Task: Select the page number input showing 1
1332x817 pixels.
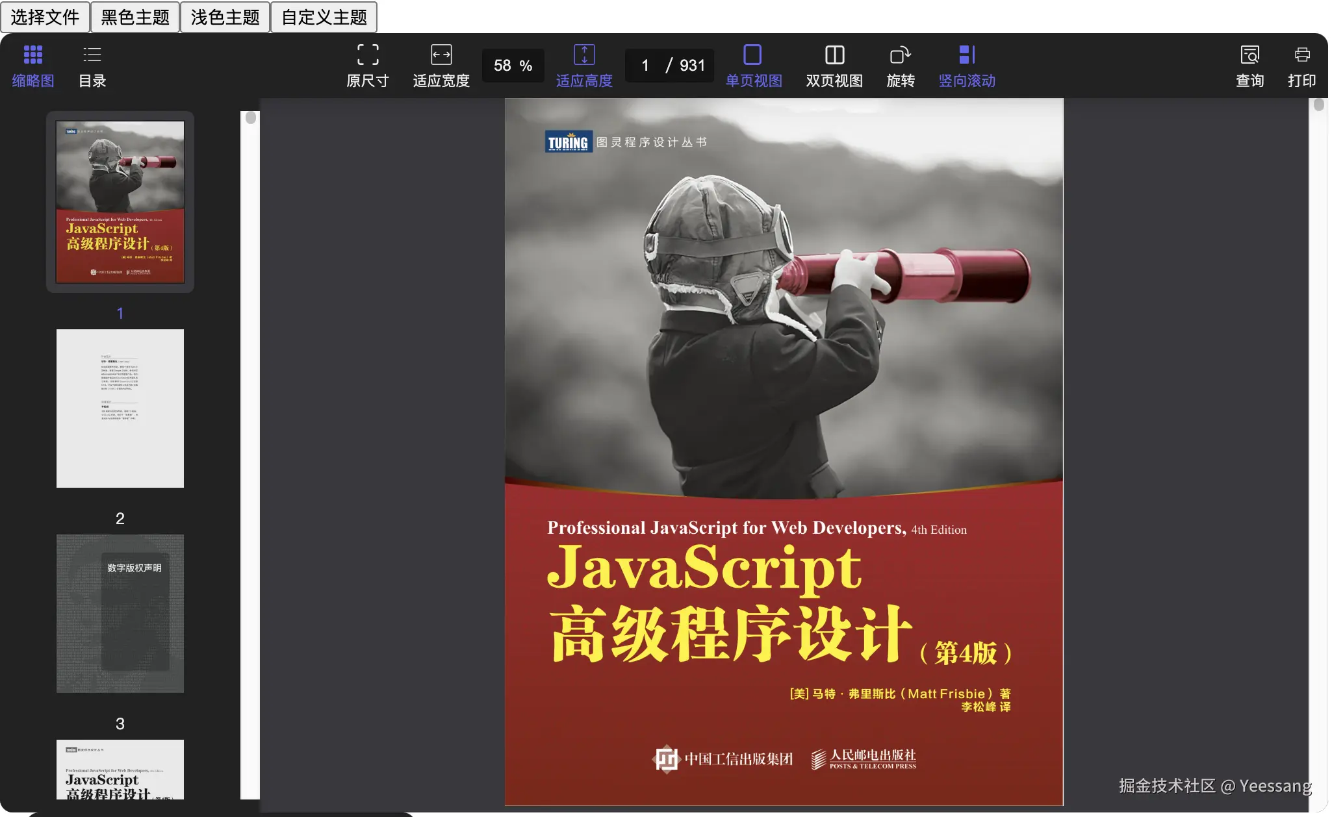Action: (x=644, y=65)
